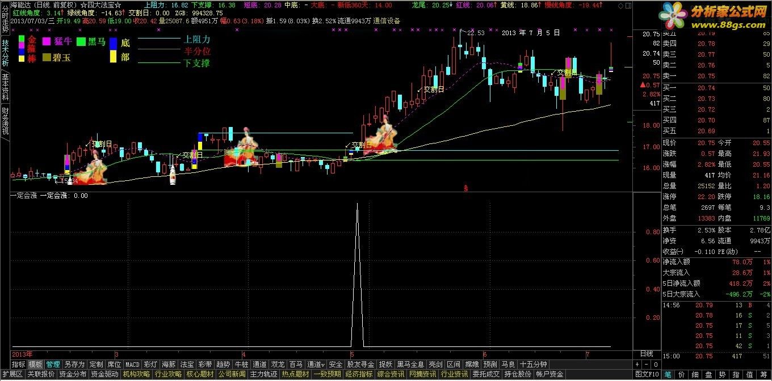Open the 席位 tab
Screen dimensions: 772x381
tap(114, 364)
